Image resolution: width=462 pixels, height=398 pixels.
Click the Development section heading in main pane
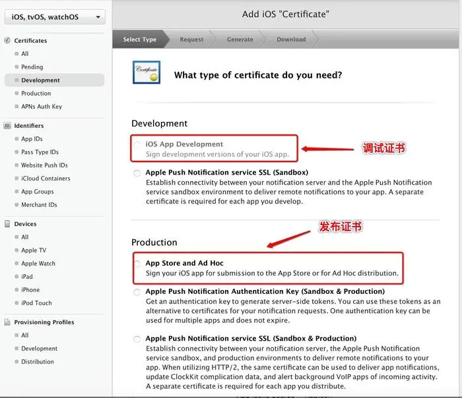pyautogui.click(x=160, y=123)
